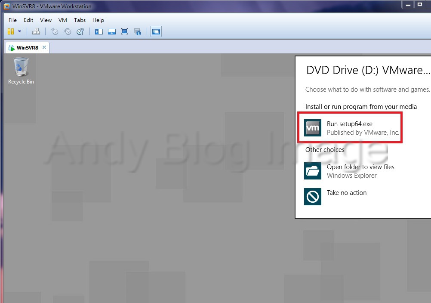431x303 pixels.
Task: Revert the VM to its snapshot
Action: [68, 31]
